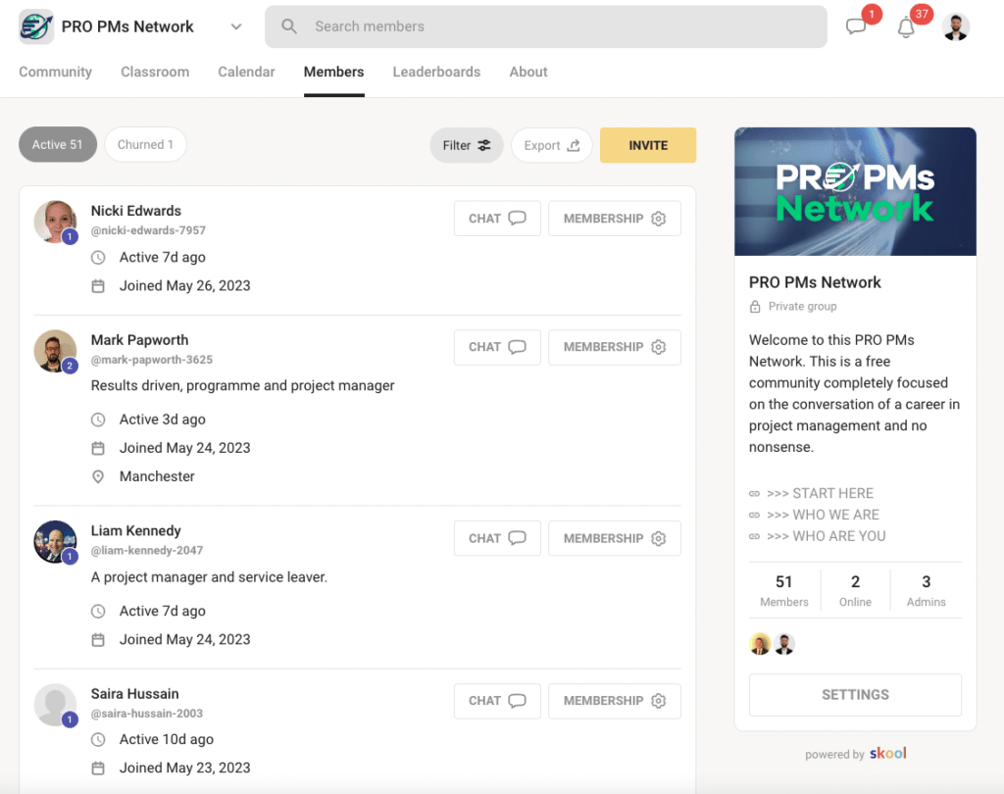Screen dimensions: 1004x794
Task: Click the @liam-kennedy-2047 handle
Action: (147, 550)
